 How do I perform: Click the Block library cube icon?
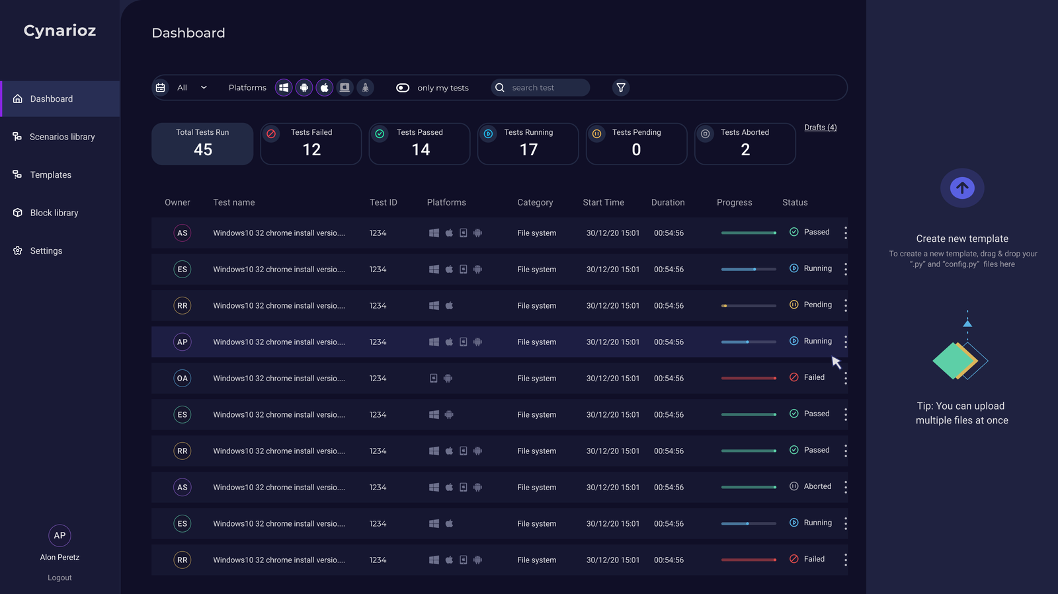[x=18, y=213]
